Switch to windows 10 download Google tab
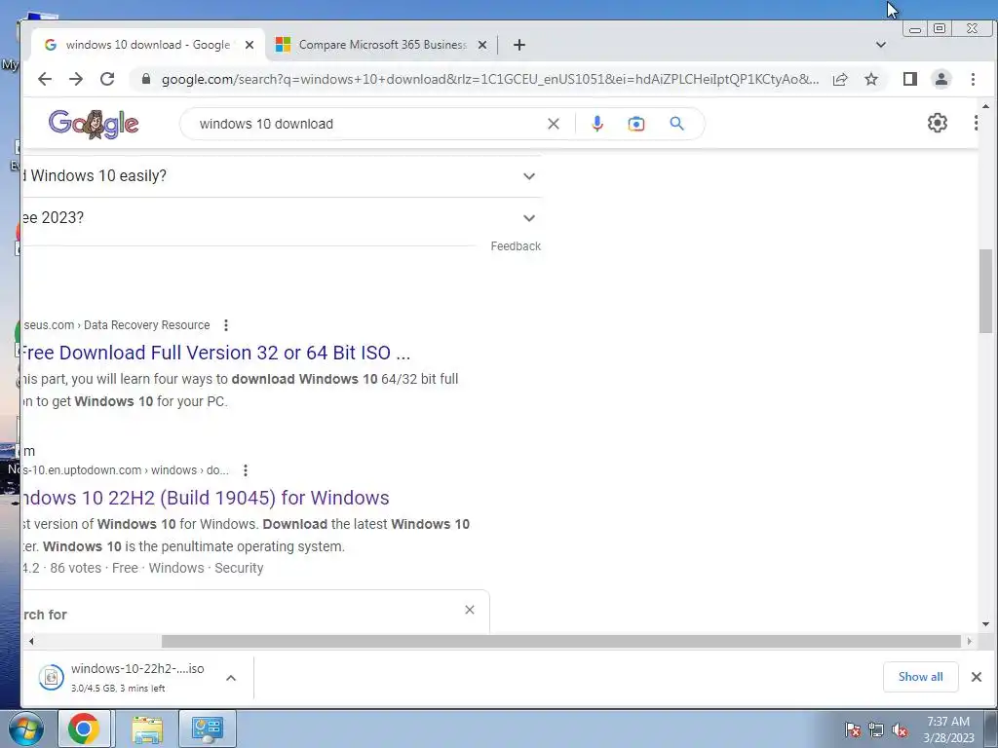Image resolution: width=998 pixels, height=748 pixels. tap(148, 45)
